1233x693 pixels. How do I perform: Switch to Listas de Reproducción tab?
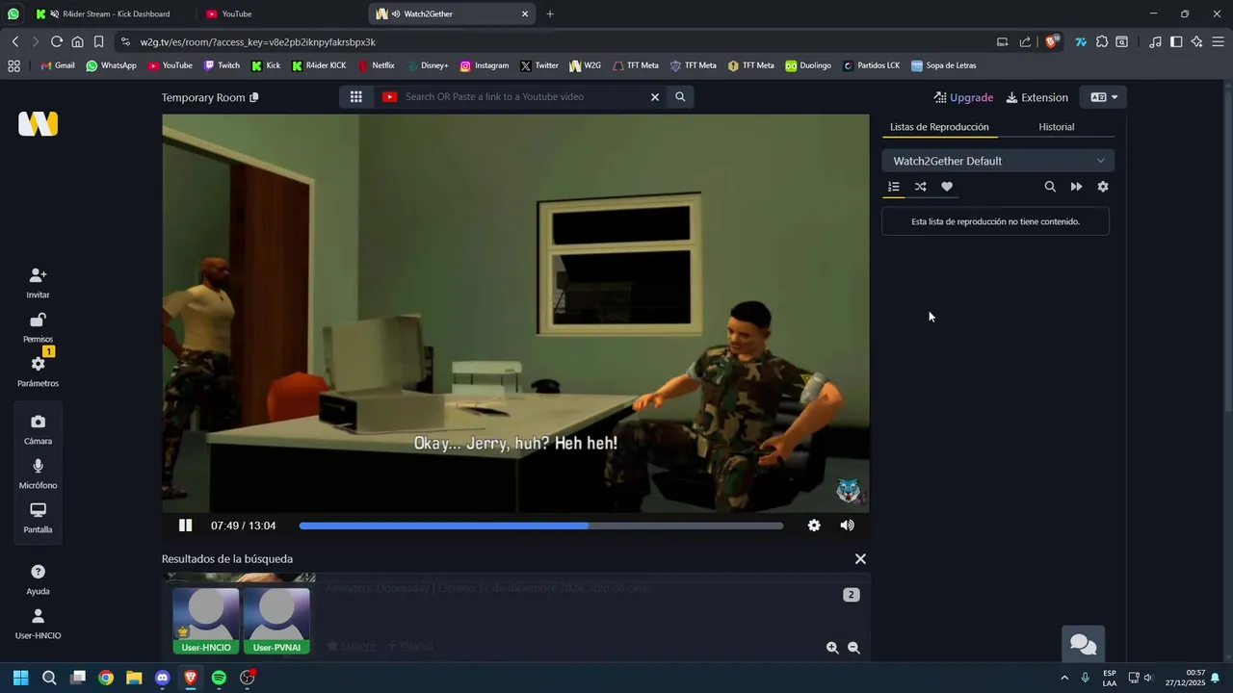[939, 127]
